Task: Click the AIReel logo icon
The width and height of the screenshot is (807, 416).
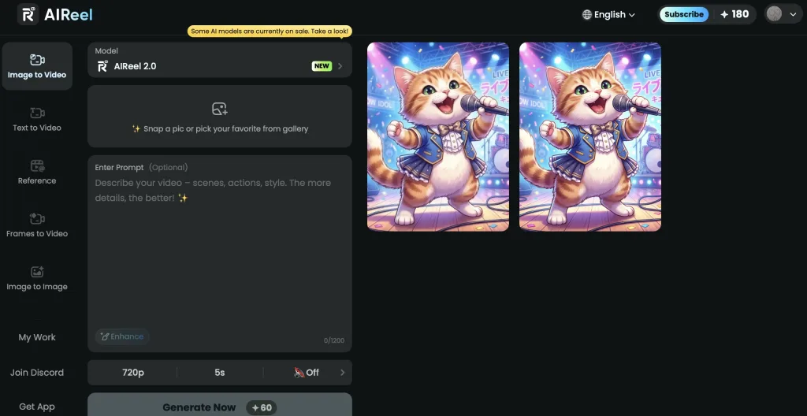Action: (28, 14)
